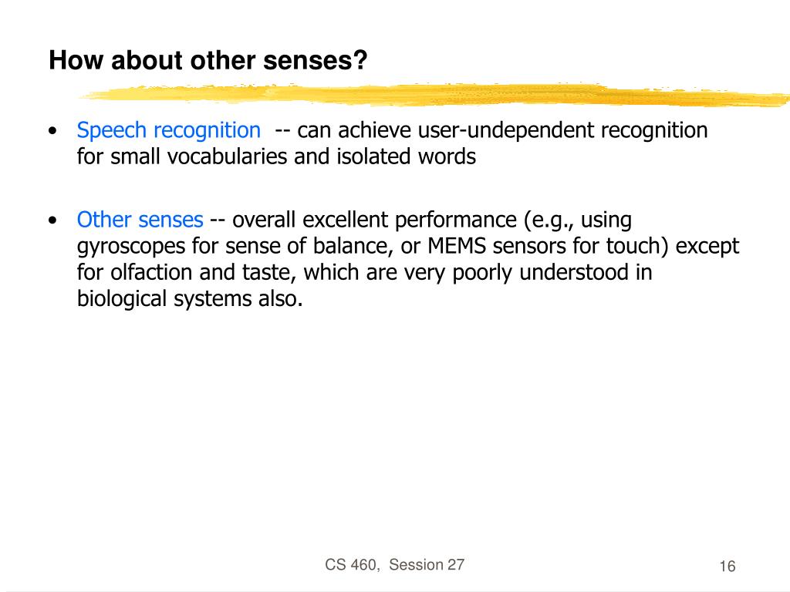Open the blue Speech recognition text
The width and height of the screenshot is (790, 592).
169,131
